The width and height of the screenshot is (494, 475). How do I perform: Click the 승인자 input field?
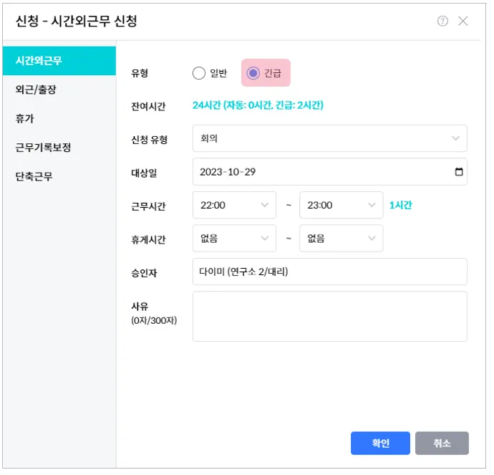click(329, 272)
